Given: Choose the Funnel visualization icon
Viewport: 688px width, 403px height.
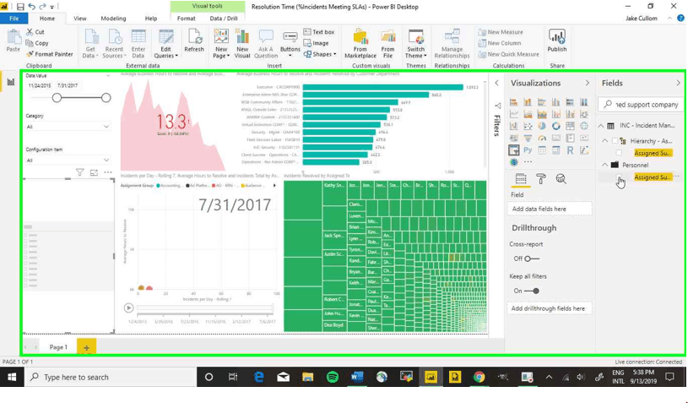Looking at the screenshot, I should (528, 139).
